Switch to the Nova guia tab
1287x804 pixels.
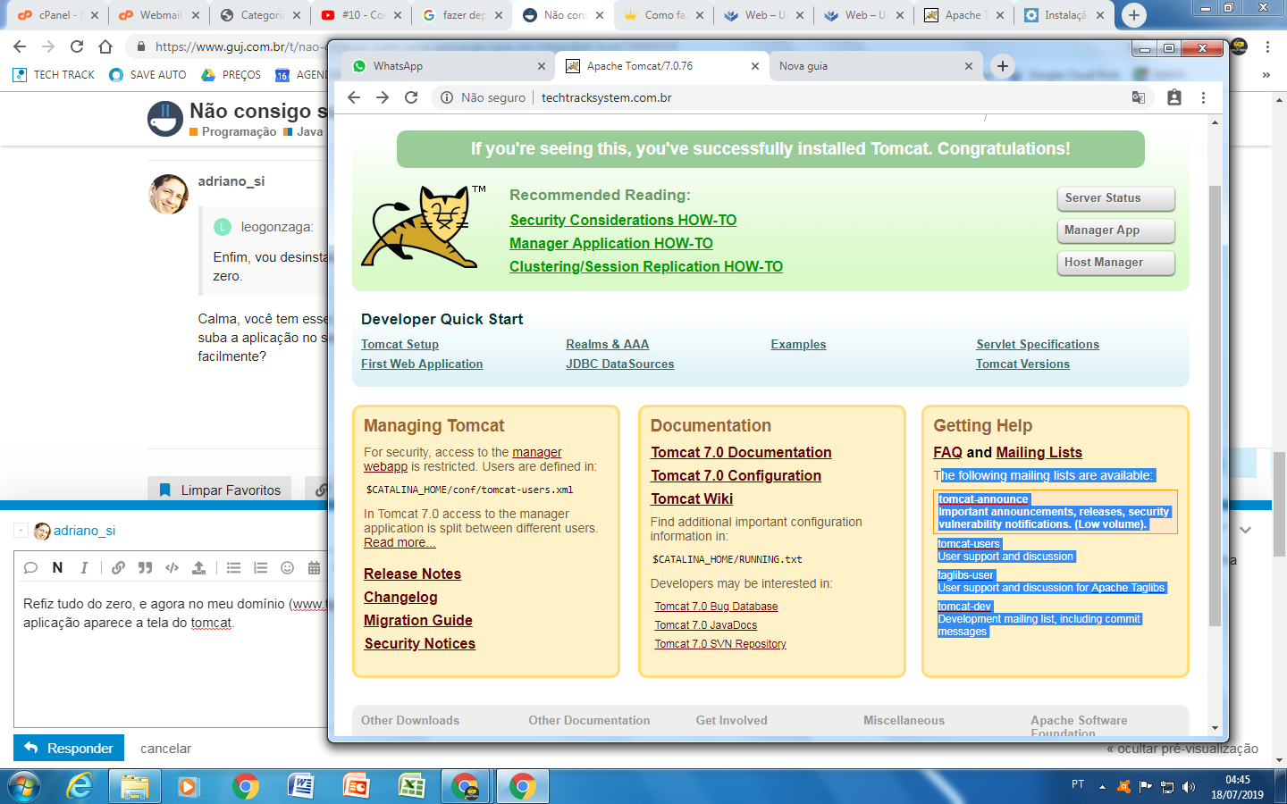[876, 66]
